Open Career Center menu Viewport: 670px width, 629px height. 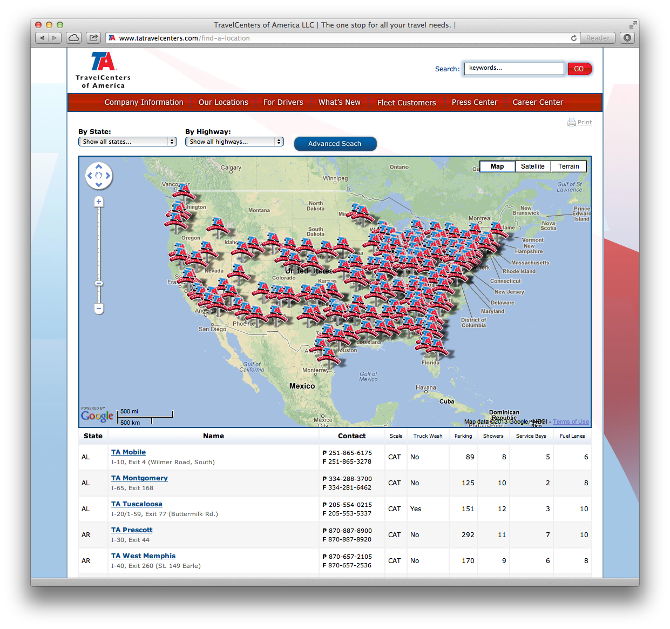click(x=538, y=102)
